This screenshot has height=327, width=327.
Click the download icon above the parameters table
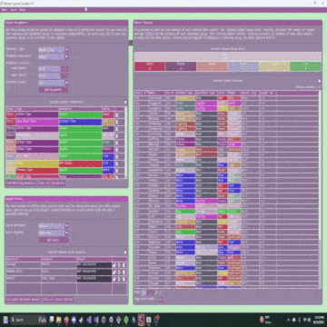pyautogui.click(x=125, y=103)
